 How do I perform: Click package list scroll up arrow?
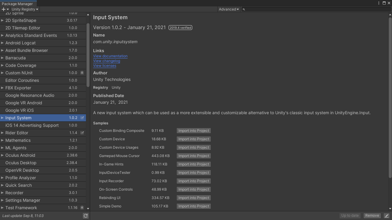point(88,14)
